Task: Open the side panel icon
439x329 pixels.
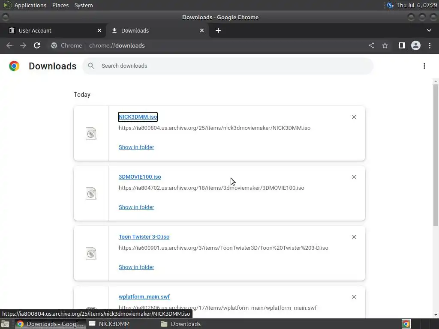Action: [x=402, y=45]
